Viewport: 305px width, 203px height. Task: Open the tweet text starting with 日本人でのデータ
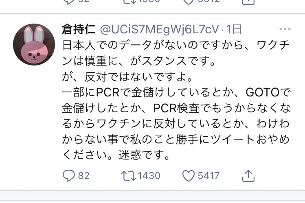(x=176, y=100)
